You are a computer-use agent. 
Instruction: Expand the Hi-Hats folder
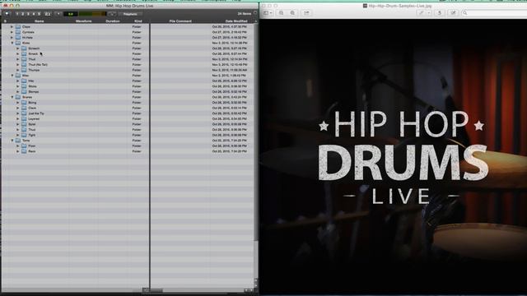tap(12, 37)
